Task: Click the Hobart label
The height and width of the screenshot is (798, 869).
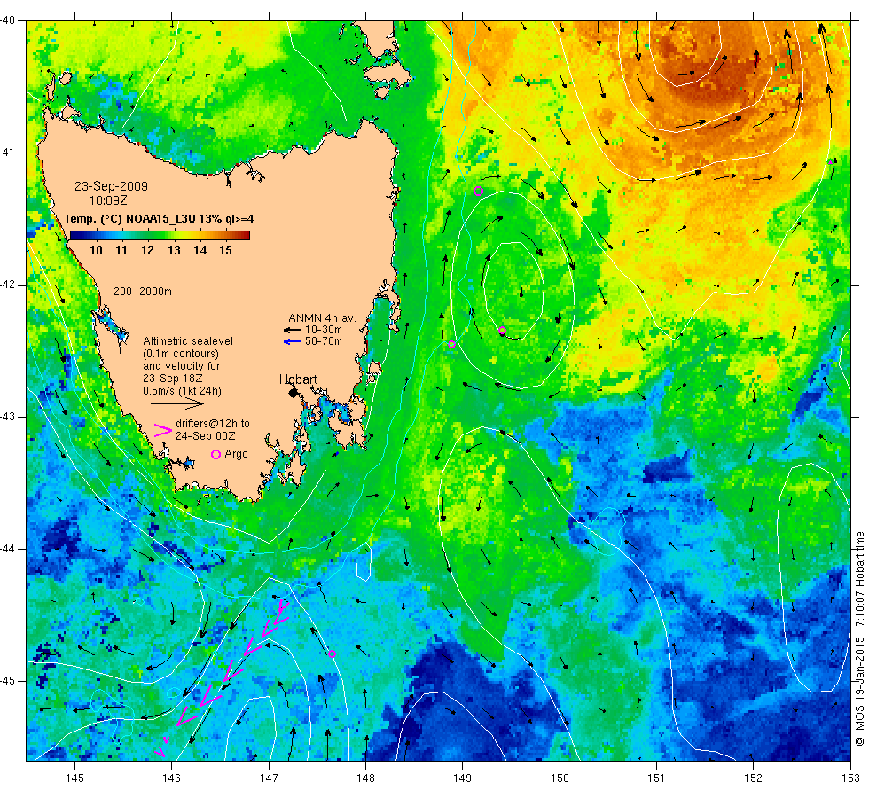Action: (x=298, y=379)
